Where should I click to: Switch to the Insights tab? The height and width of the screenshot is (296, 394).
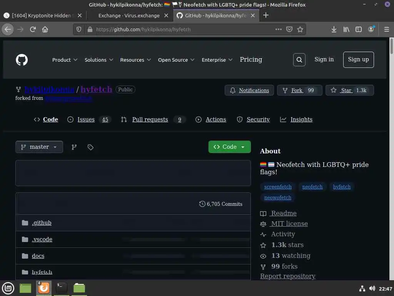click(x=296, y=119)
